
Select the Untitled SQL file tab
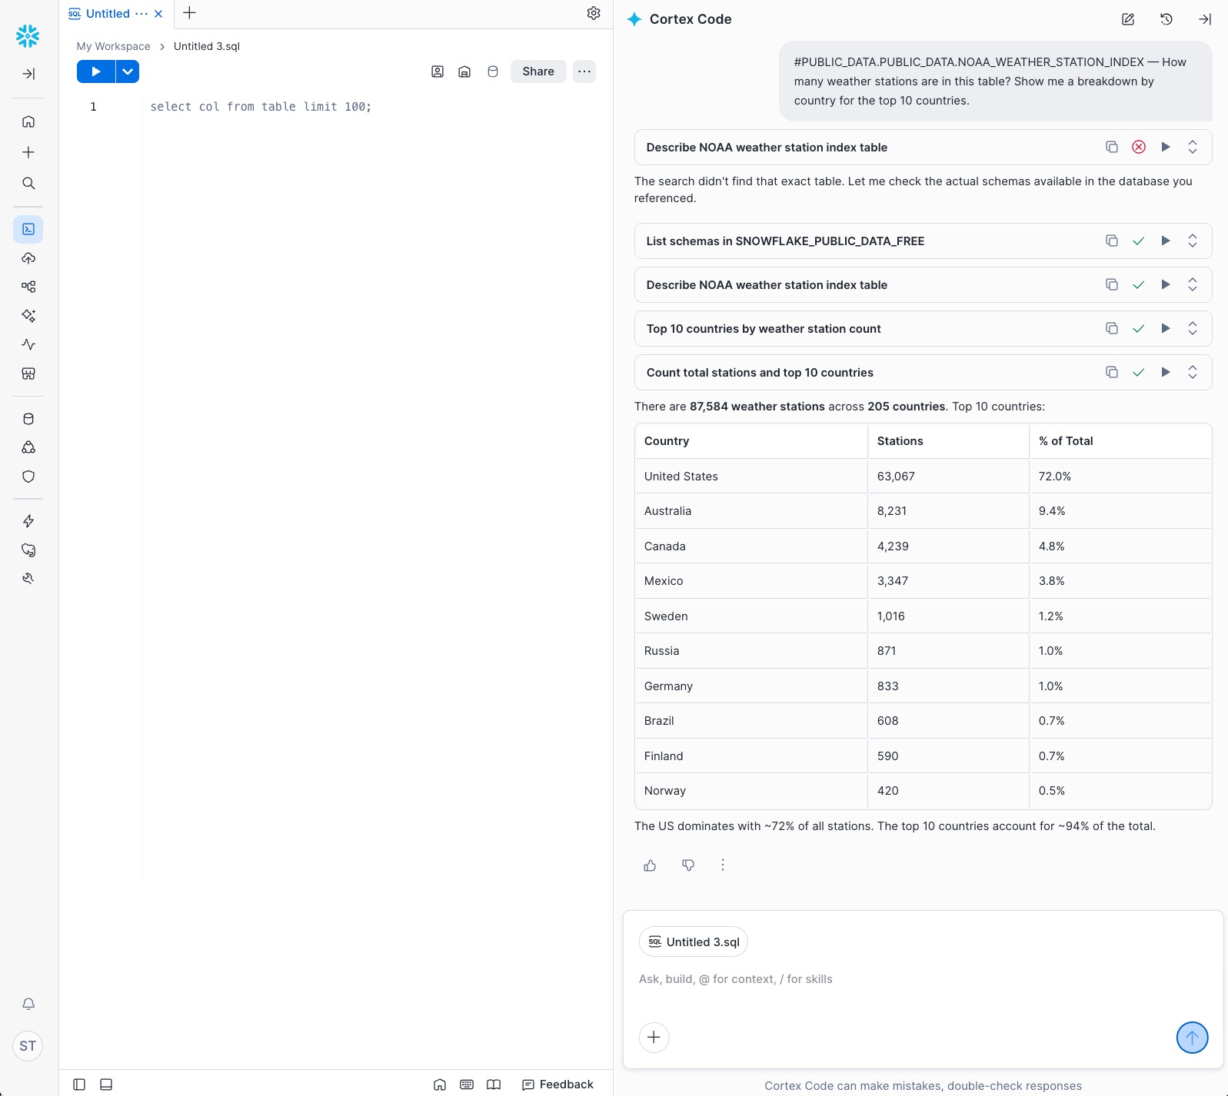coord(108,13)
